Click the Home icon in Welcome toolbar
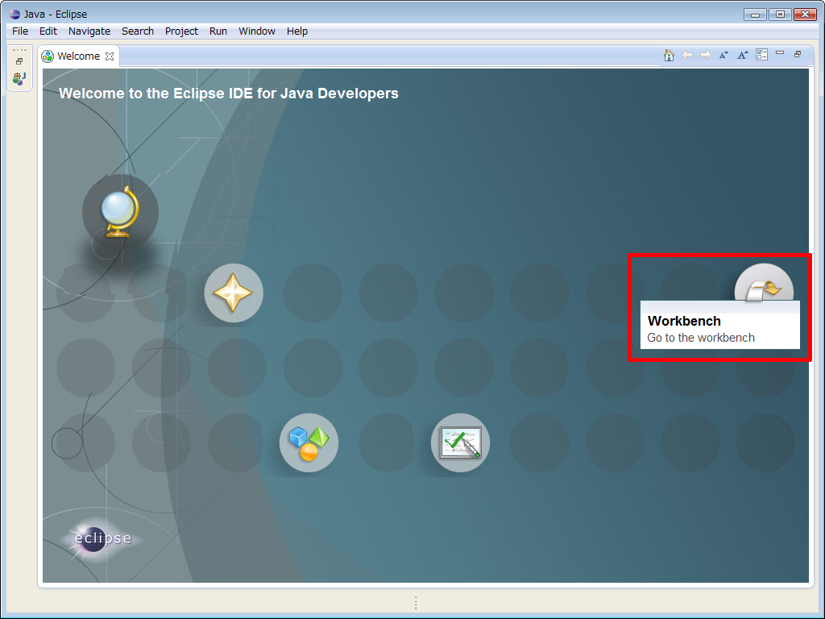Viewport: 825px width, 619px height. tap(669, 55)
